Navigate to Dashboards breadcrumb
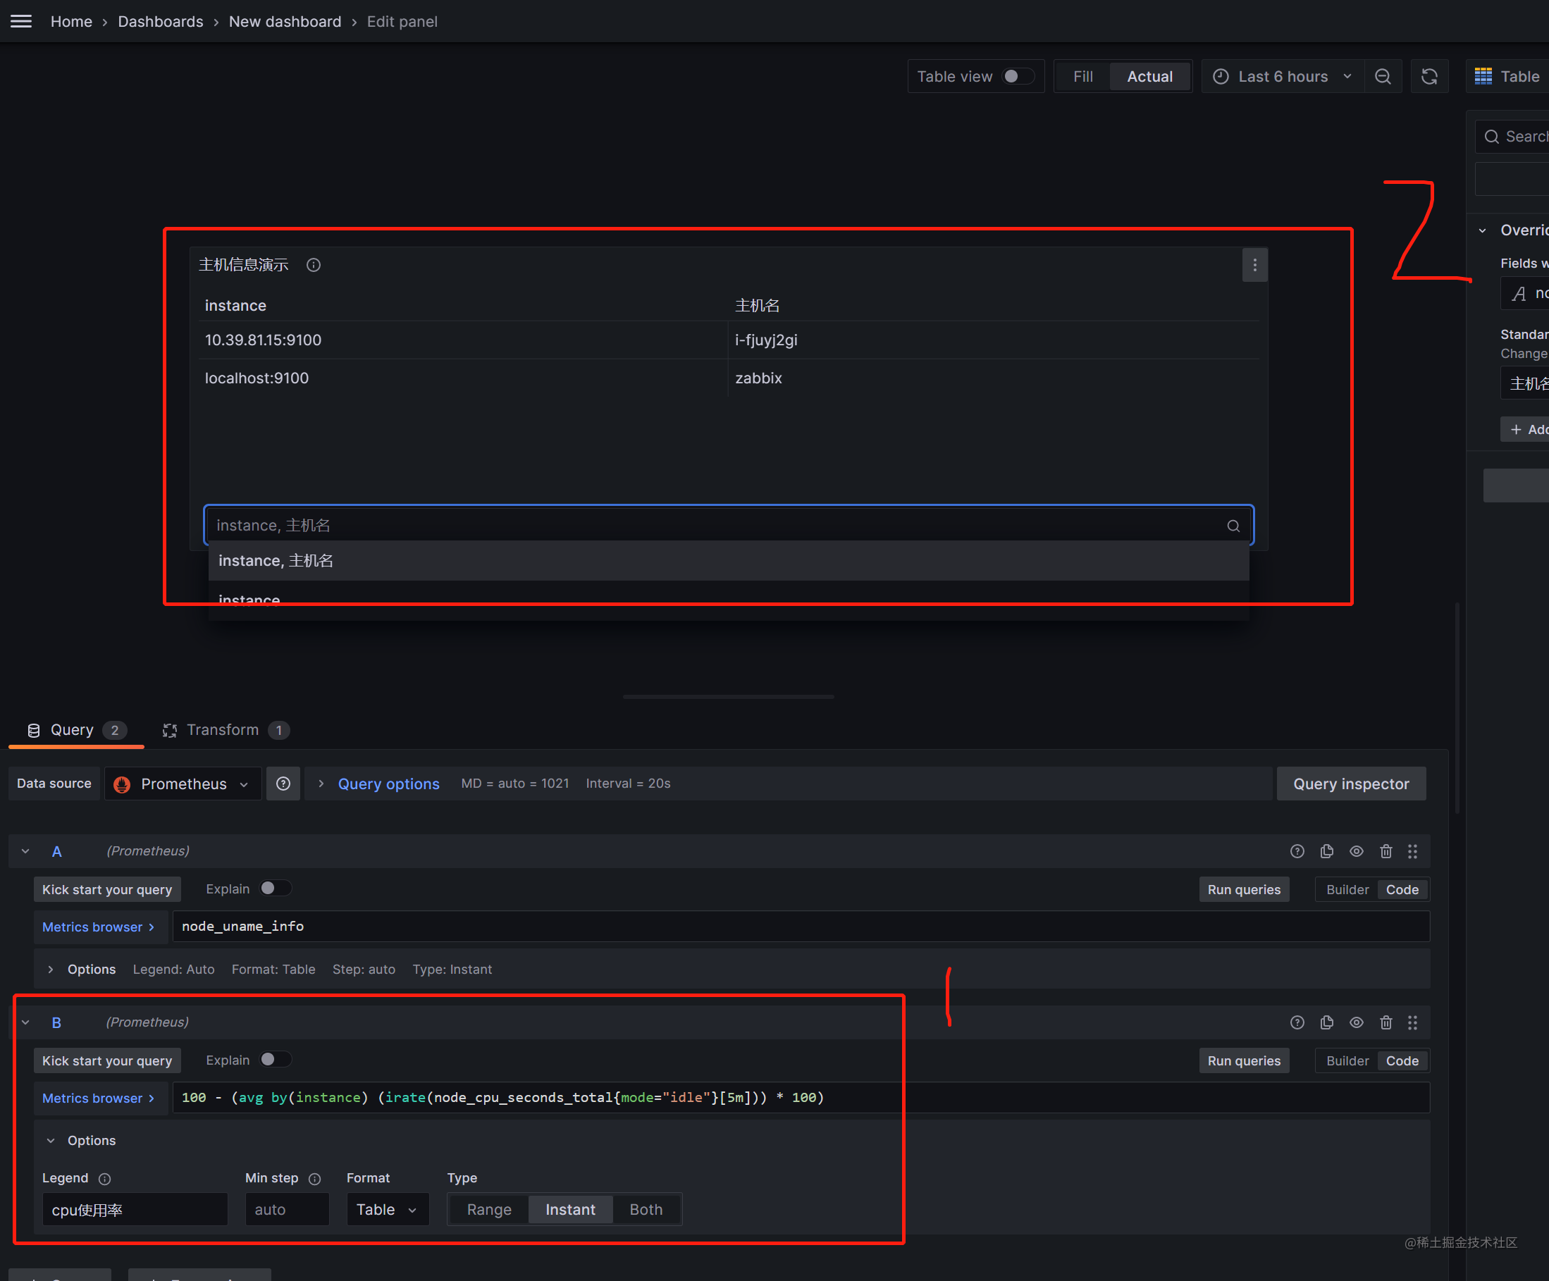The image size is (1549, 1281). point(160,21)
